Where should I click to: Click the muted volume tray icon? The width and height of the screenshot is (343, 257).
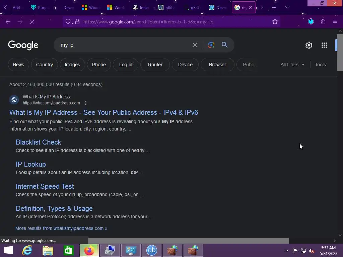pyautogui.click(x=312, y=251)
